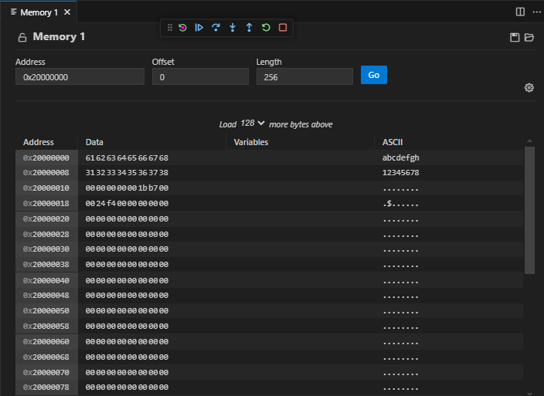Click the Go button
Screen dimensions: 544x396
coord(373,75)
